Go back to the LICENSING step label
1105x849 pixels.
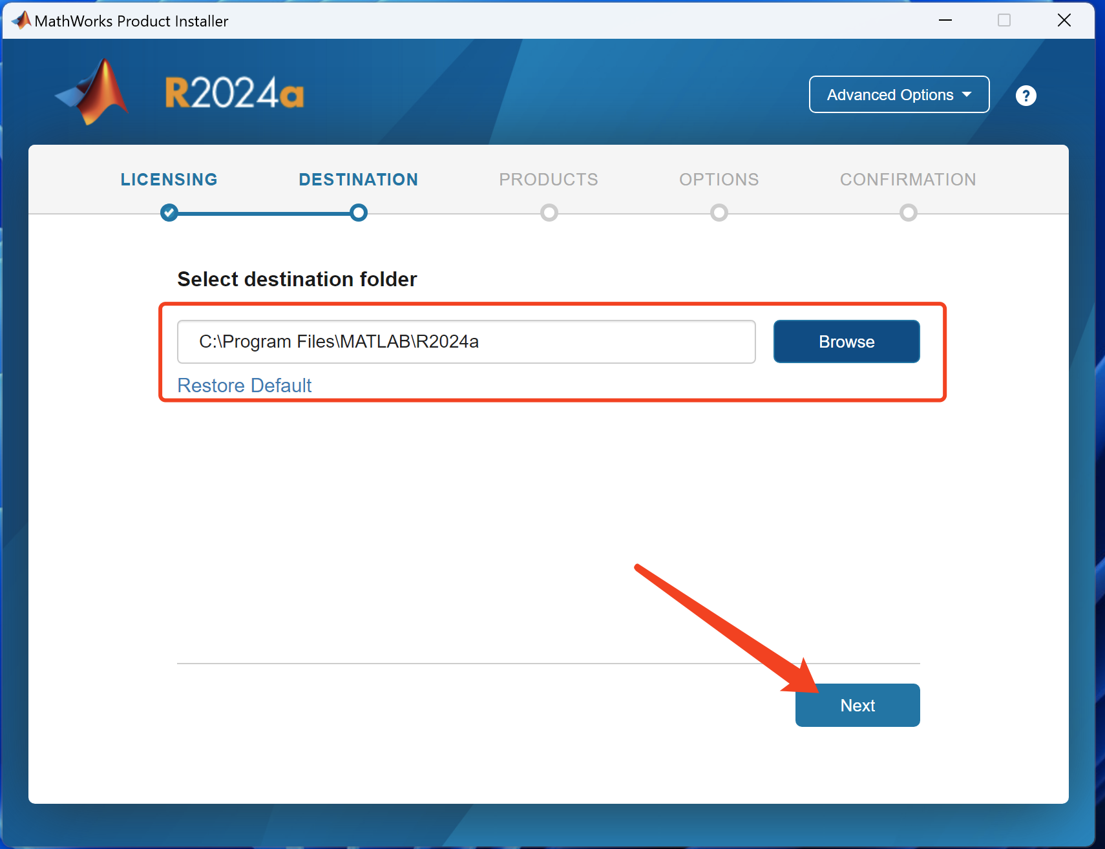click(169, 180)
